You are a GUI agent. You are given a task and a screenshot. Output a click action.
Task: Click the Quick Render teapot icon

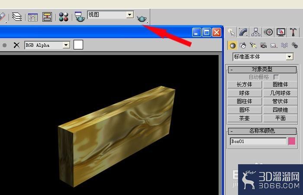(x=142, y=19)
